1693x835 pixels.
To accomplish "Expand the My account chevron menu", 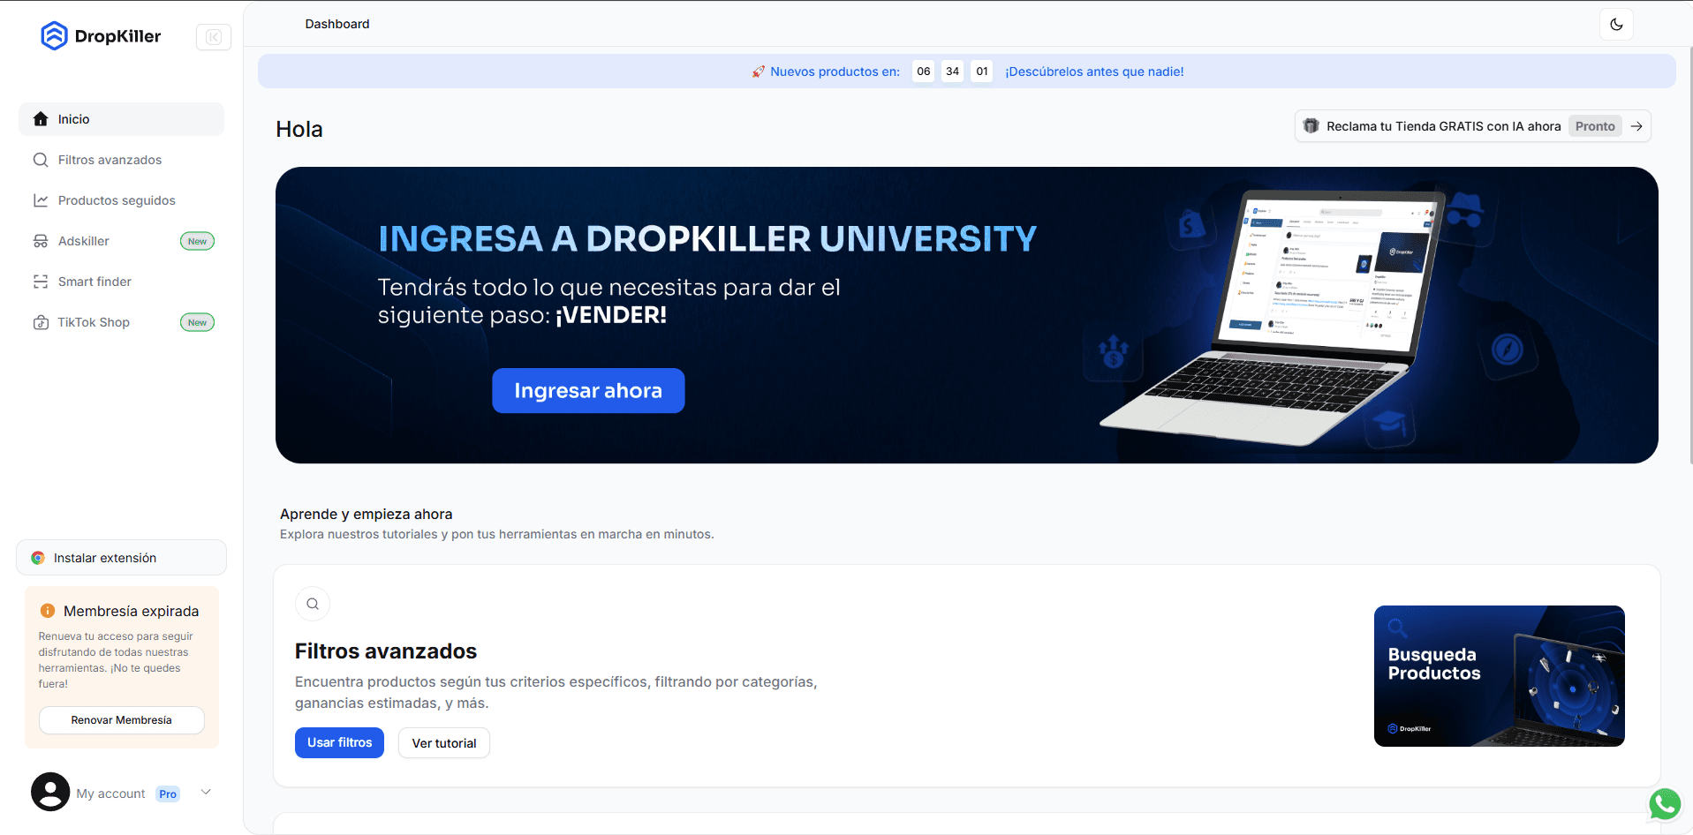I will [206, 792].
